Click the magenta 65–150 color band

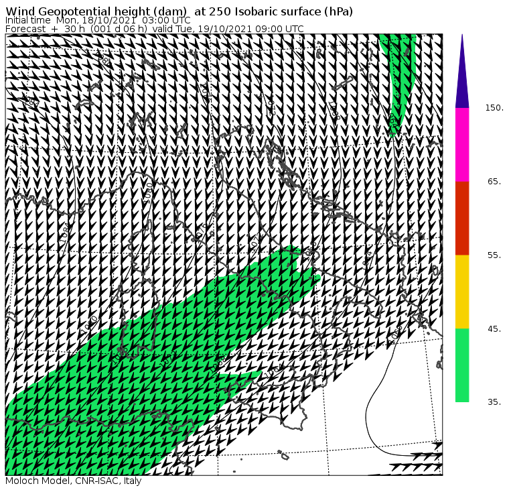[x=462, y=145]
